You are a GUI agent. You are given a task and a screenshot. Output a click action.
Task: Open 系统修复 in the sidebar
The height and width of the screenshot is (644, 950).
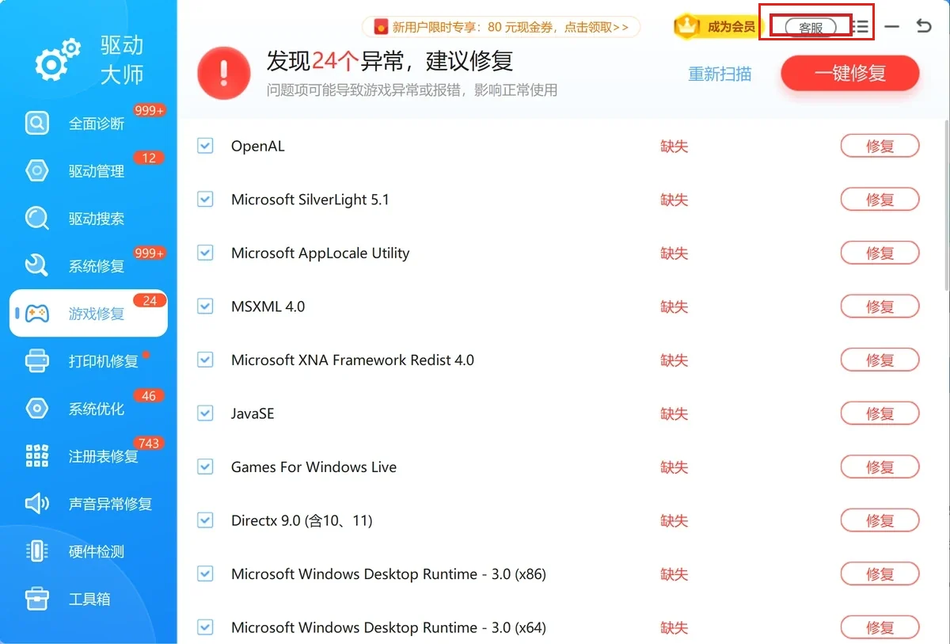pyautogui.click(x=88, y=266)
